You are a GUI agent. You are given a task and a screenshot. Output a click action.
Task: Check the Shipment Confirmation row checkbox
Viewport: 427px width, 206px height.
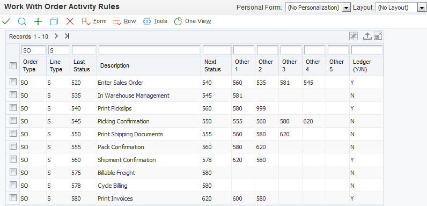[13, 159]
